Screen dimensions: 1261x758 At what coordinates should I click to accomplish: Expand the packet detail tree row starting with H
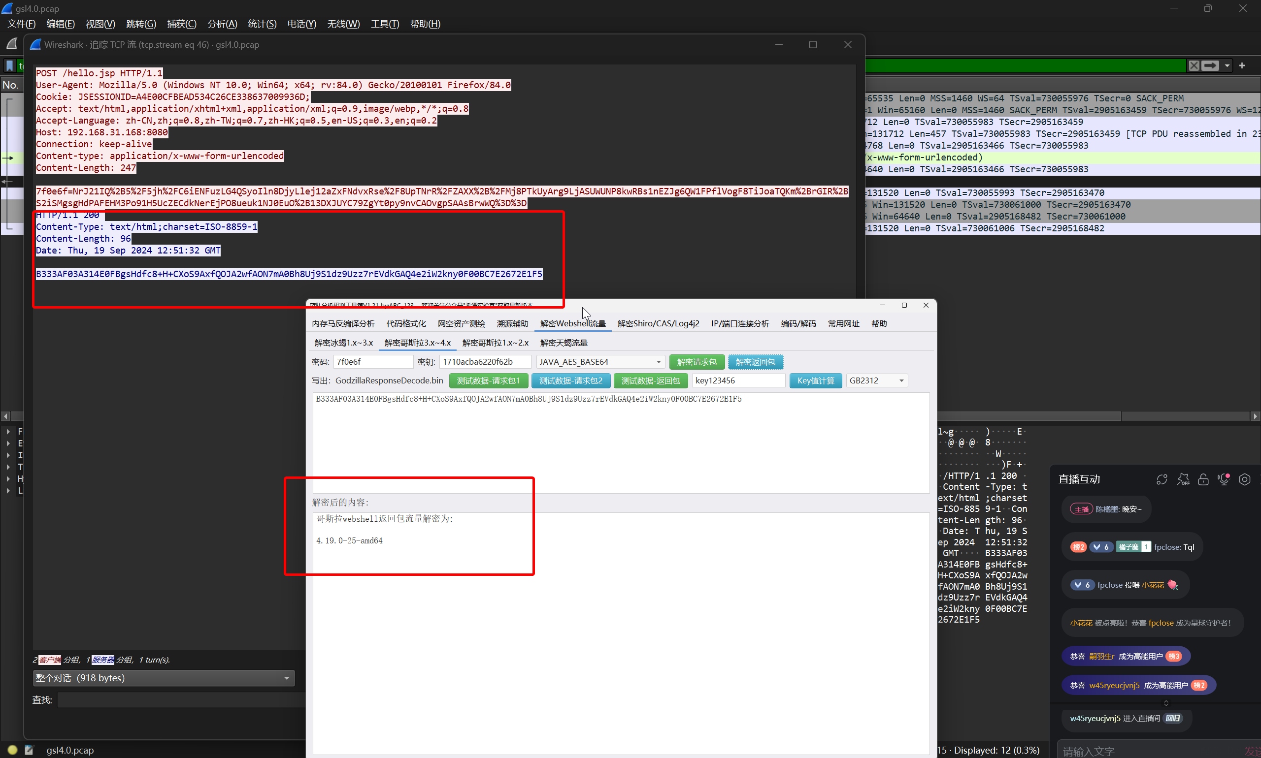pos(8,478)
